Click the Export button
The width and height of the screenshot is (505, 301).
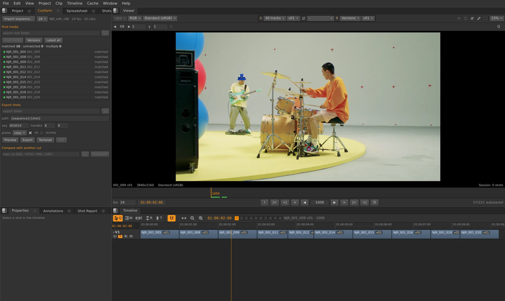(x=28, y=140)
